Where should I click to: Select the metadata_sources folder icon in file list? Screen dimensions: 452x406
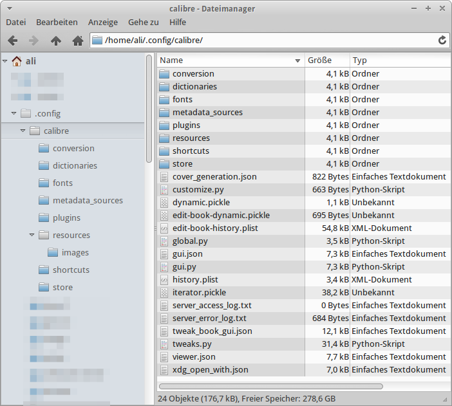pyautogui.click(x=164, y=113)
